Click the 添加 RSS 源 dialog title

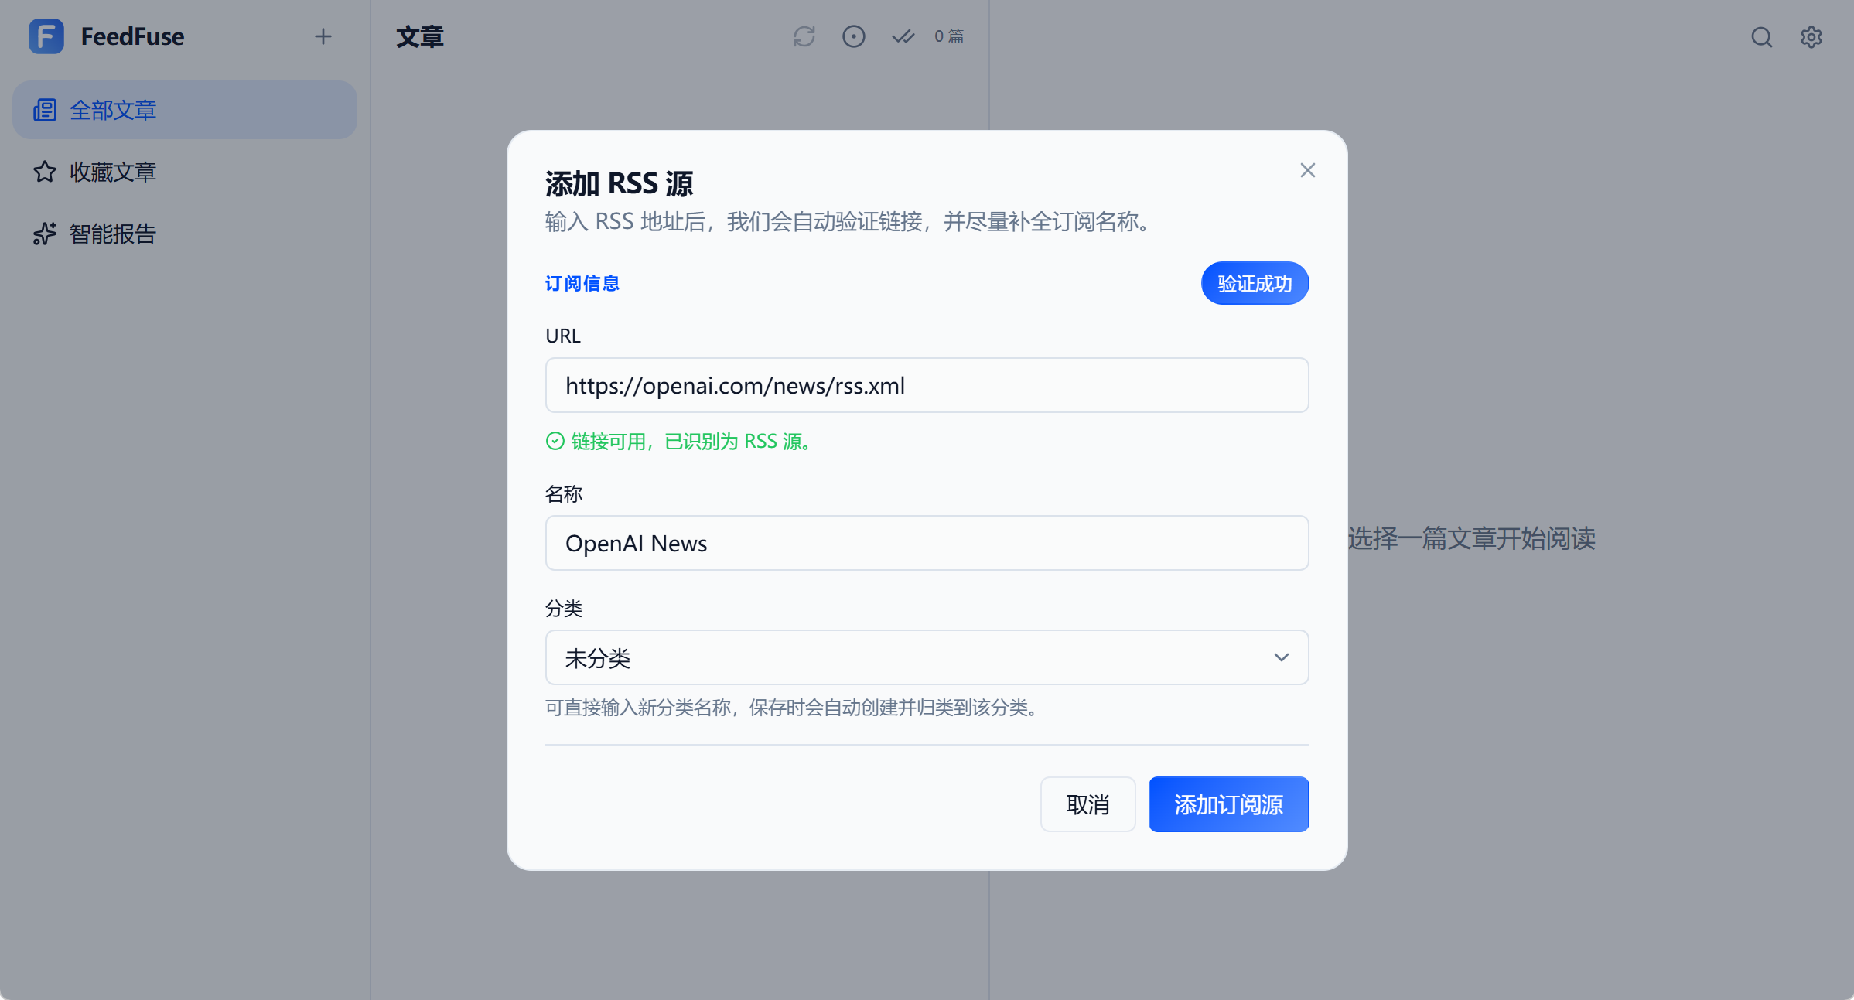(620, 183)
